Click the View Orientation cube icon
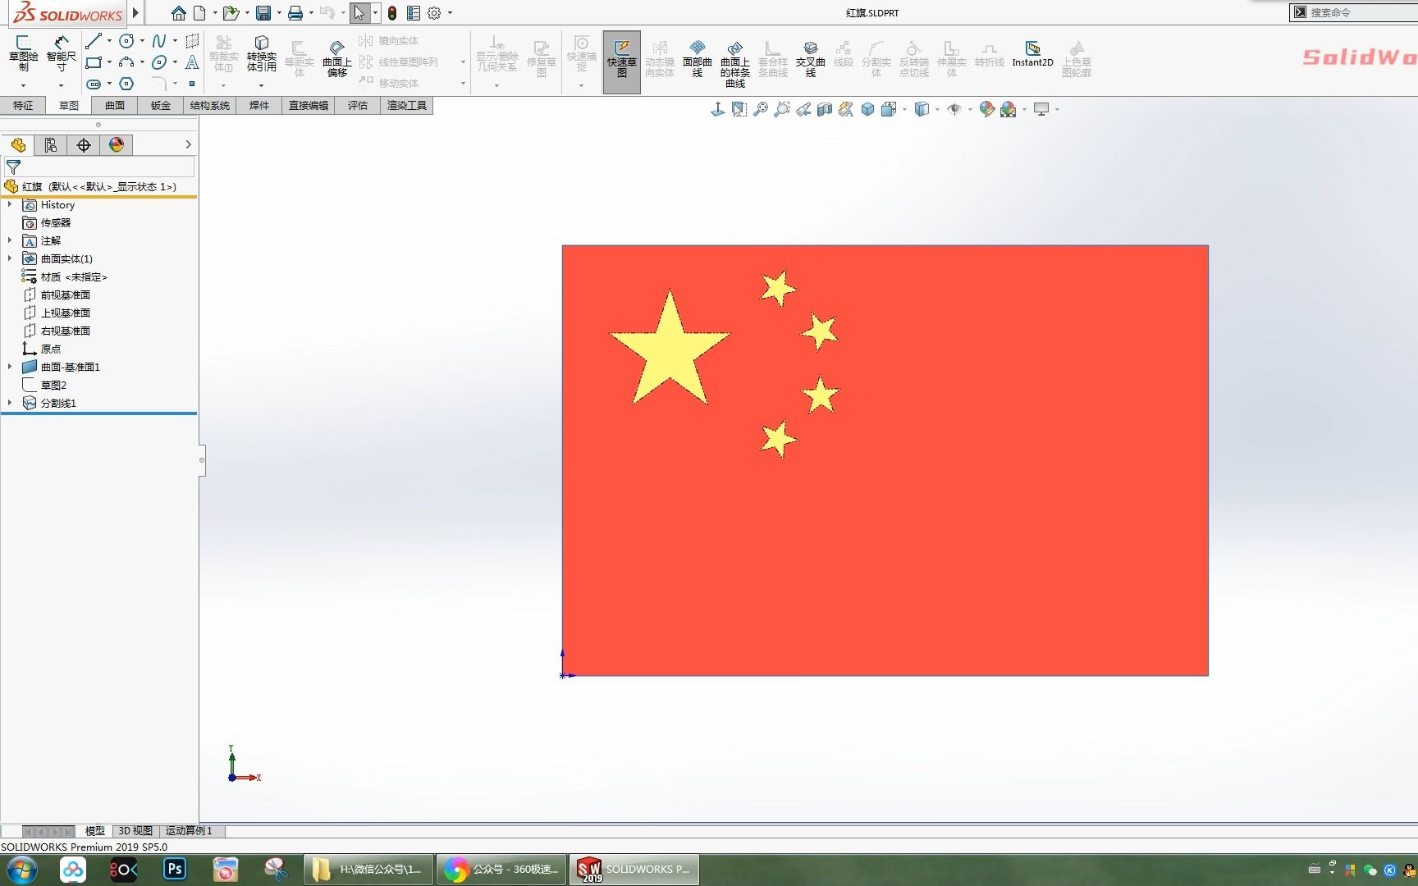Screen dimensions: 1418x886 (888, 109)
